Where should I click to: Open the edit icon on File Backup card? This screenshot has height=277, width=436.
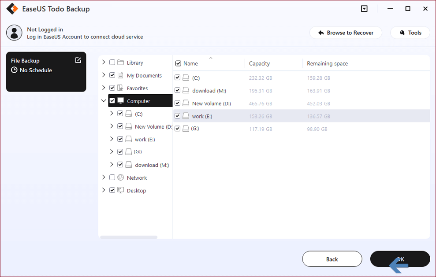pyautogui.click(x=78, y=60)
